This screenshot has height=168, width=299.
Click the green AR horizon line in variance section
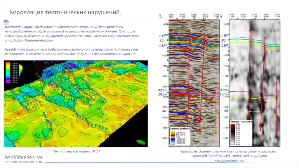point(255,112)
